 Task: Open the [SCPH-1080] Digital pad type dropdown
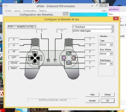click(x=93, y=31)
